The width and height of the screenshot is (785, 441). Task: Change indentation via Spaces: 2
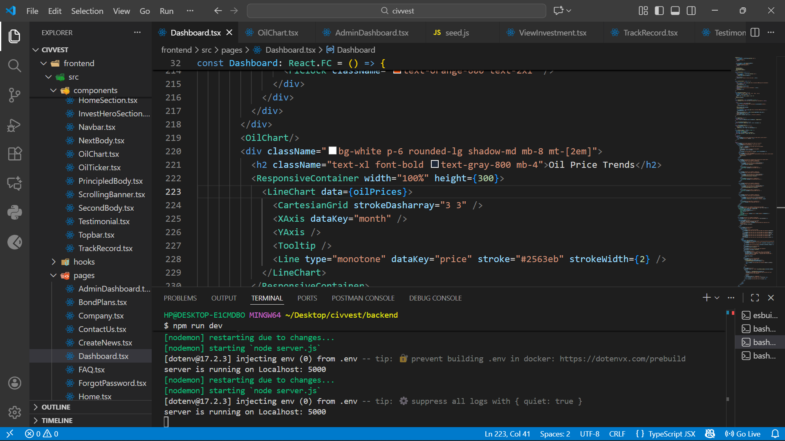555,434
